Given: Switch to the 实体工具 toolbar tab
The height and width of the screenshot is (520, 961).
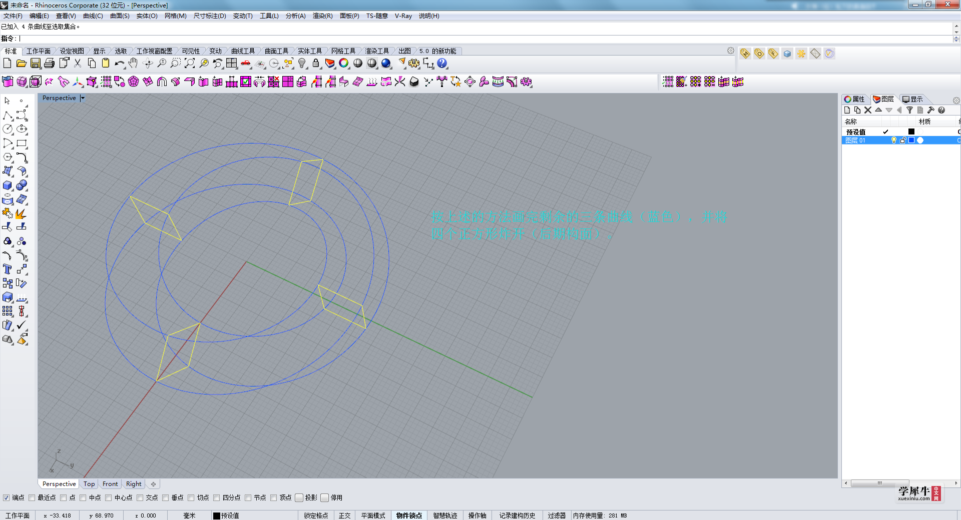Looking at the screenshot, I should (309, 51).
